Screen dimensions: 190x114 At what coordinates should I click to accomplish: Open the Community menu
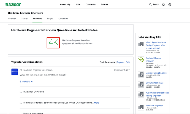[x=65, y=4]
